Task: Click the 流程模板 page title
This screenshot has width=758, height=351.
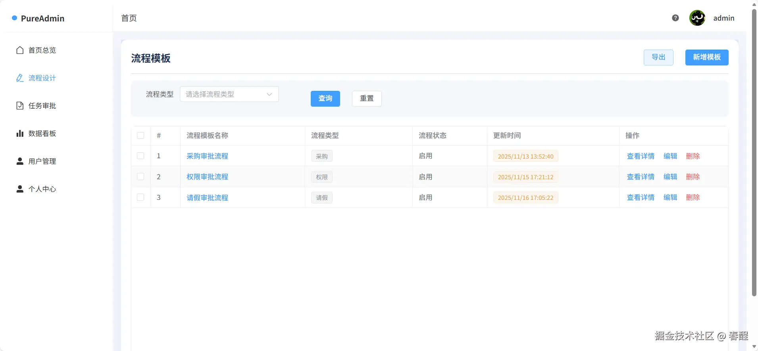Action: tap(151, 58)
